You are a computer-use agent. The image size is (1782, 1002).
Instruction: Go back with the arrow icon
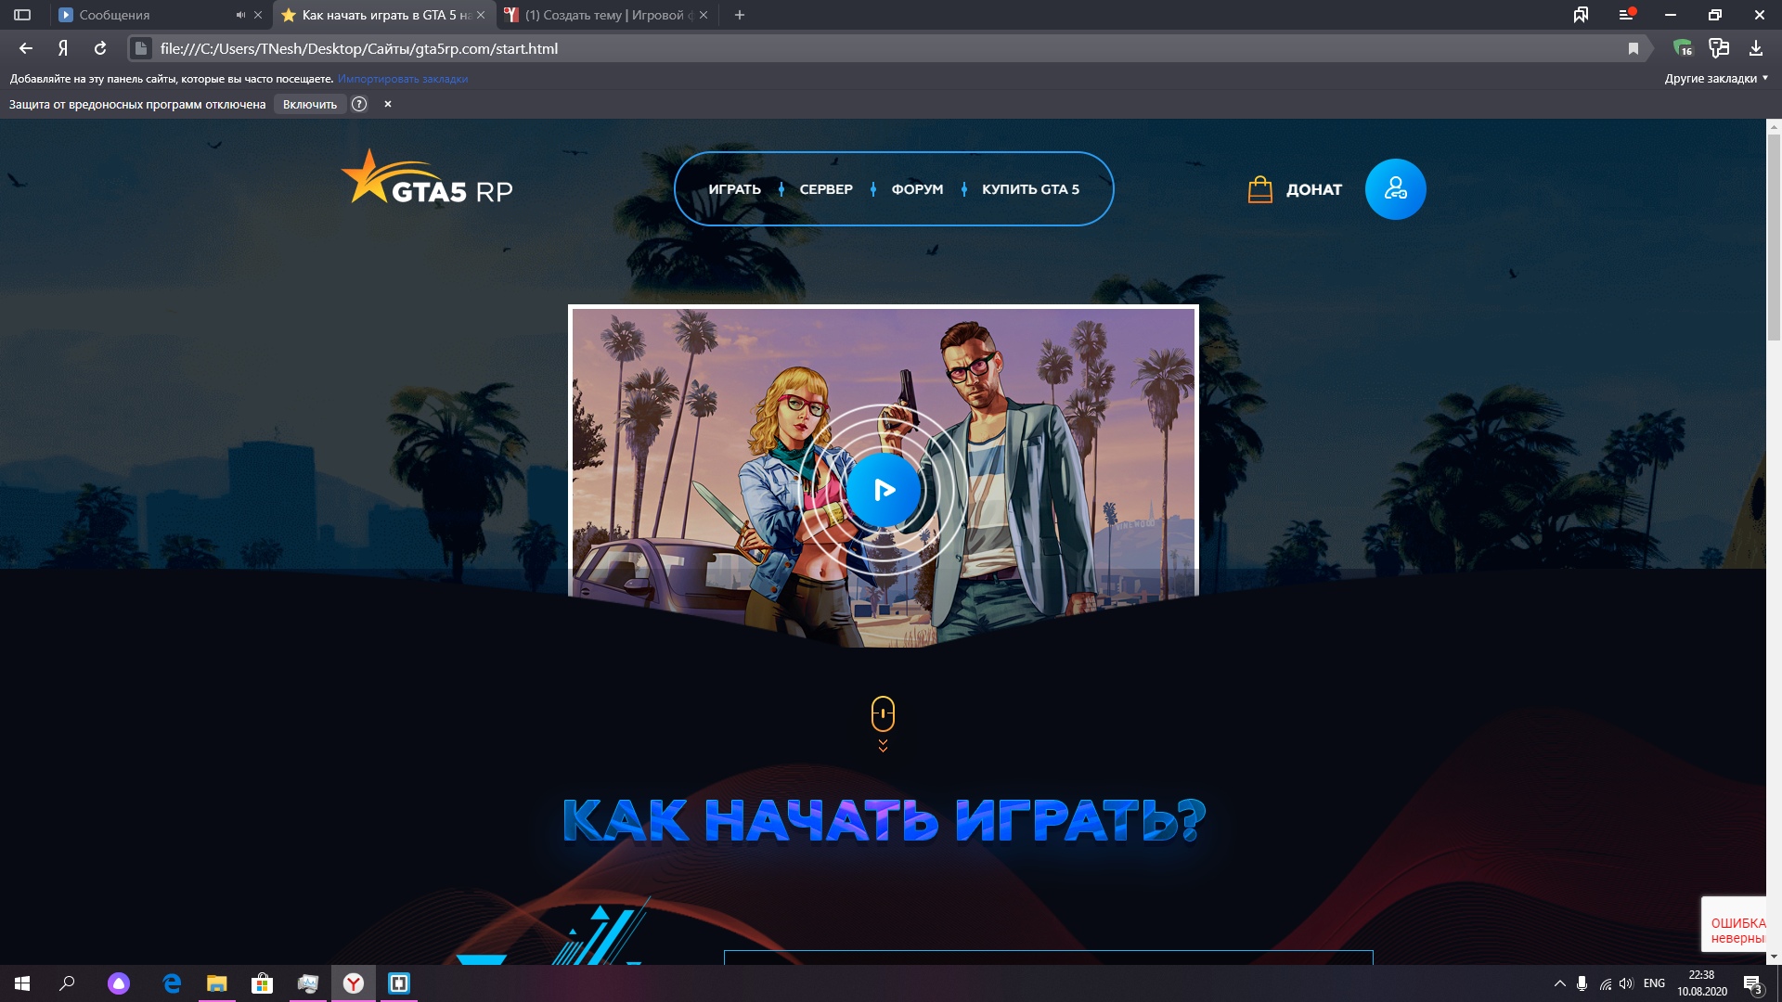26,48
